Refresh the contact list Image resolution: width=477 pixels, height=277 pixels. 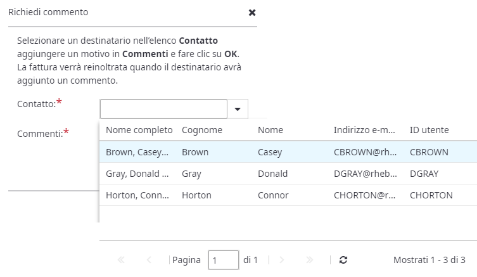tap(343, 260)
